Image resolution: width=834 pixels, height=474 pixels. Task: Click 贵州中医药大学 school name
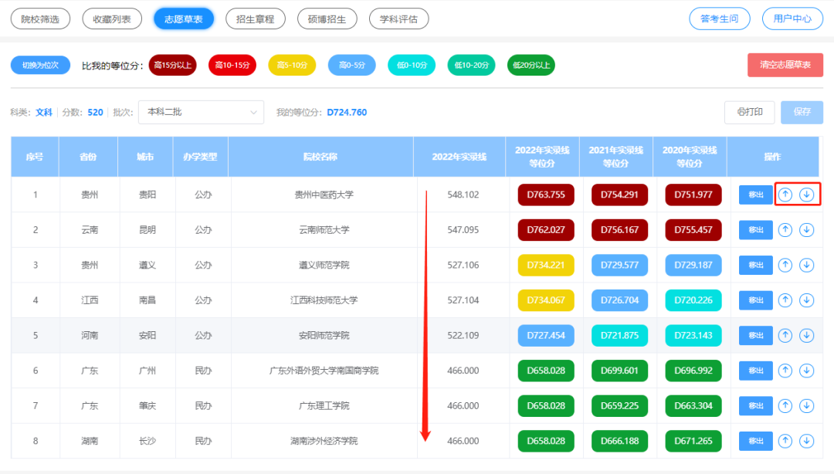tap(324, 195)
